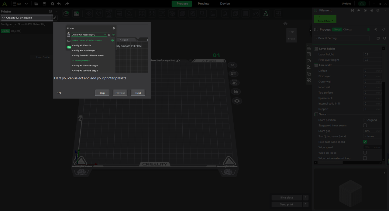Click the remove plate X icon
This screenshot has height=211, width=389.
tap(232, 65)
